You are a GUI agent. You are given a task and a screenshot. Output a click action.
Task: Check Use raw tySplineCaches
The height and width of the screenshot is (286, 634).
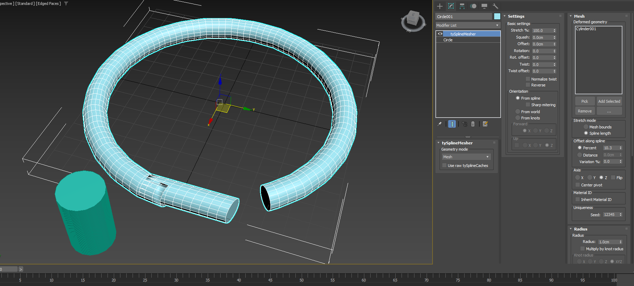pos(444,166)
